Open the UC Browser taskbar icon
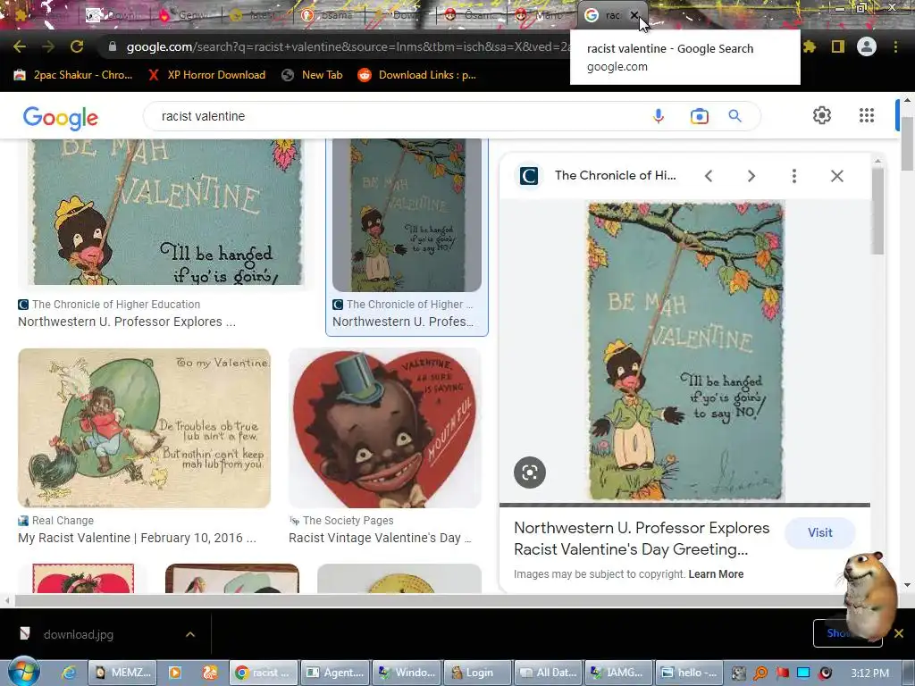Viewport: 915px width, 686px height. [x=209, y=673]
